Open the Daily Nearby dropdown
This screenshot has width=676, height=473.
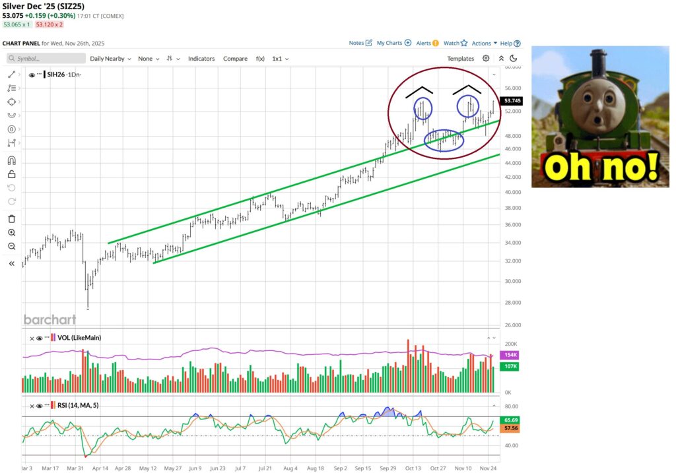coord(109,59)
